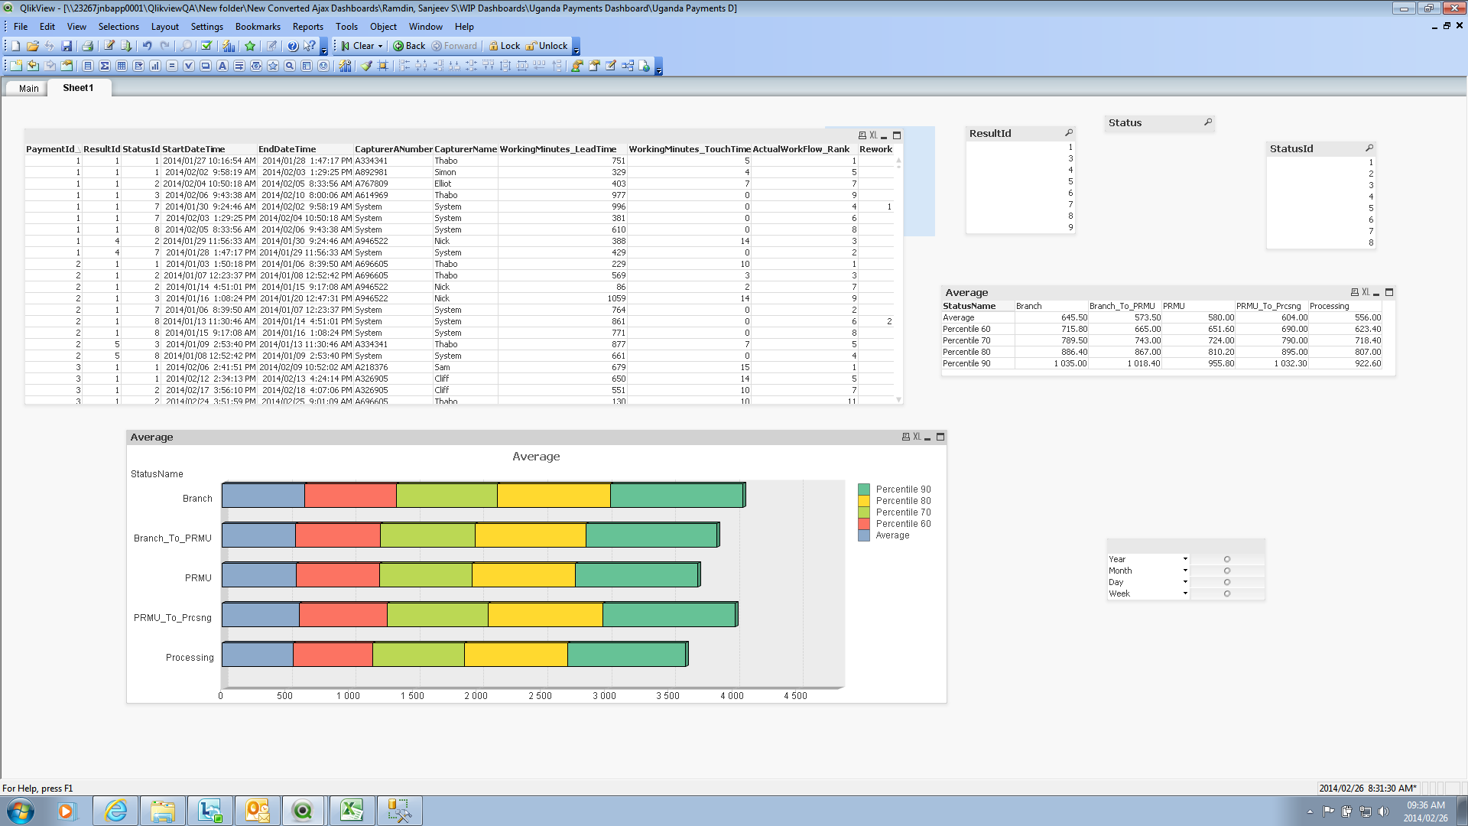Viewport: 1468px width, 826px height.
Task: Expand the Day dropdown arrow
Action: (x=1185, y=582)
